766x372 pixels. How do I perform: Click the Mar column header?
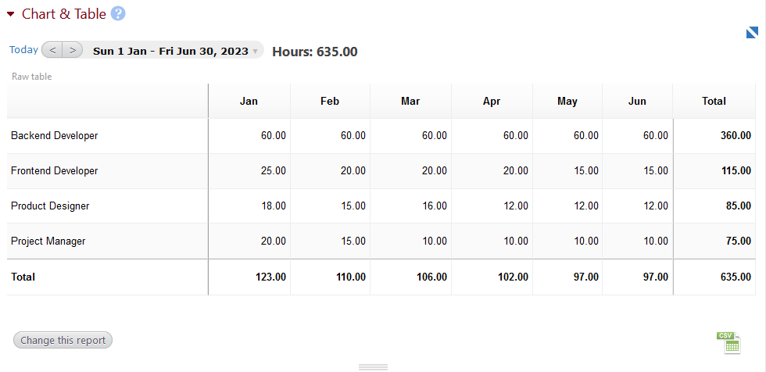point(410,102)
